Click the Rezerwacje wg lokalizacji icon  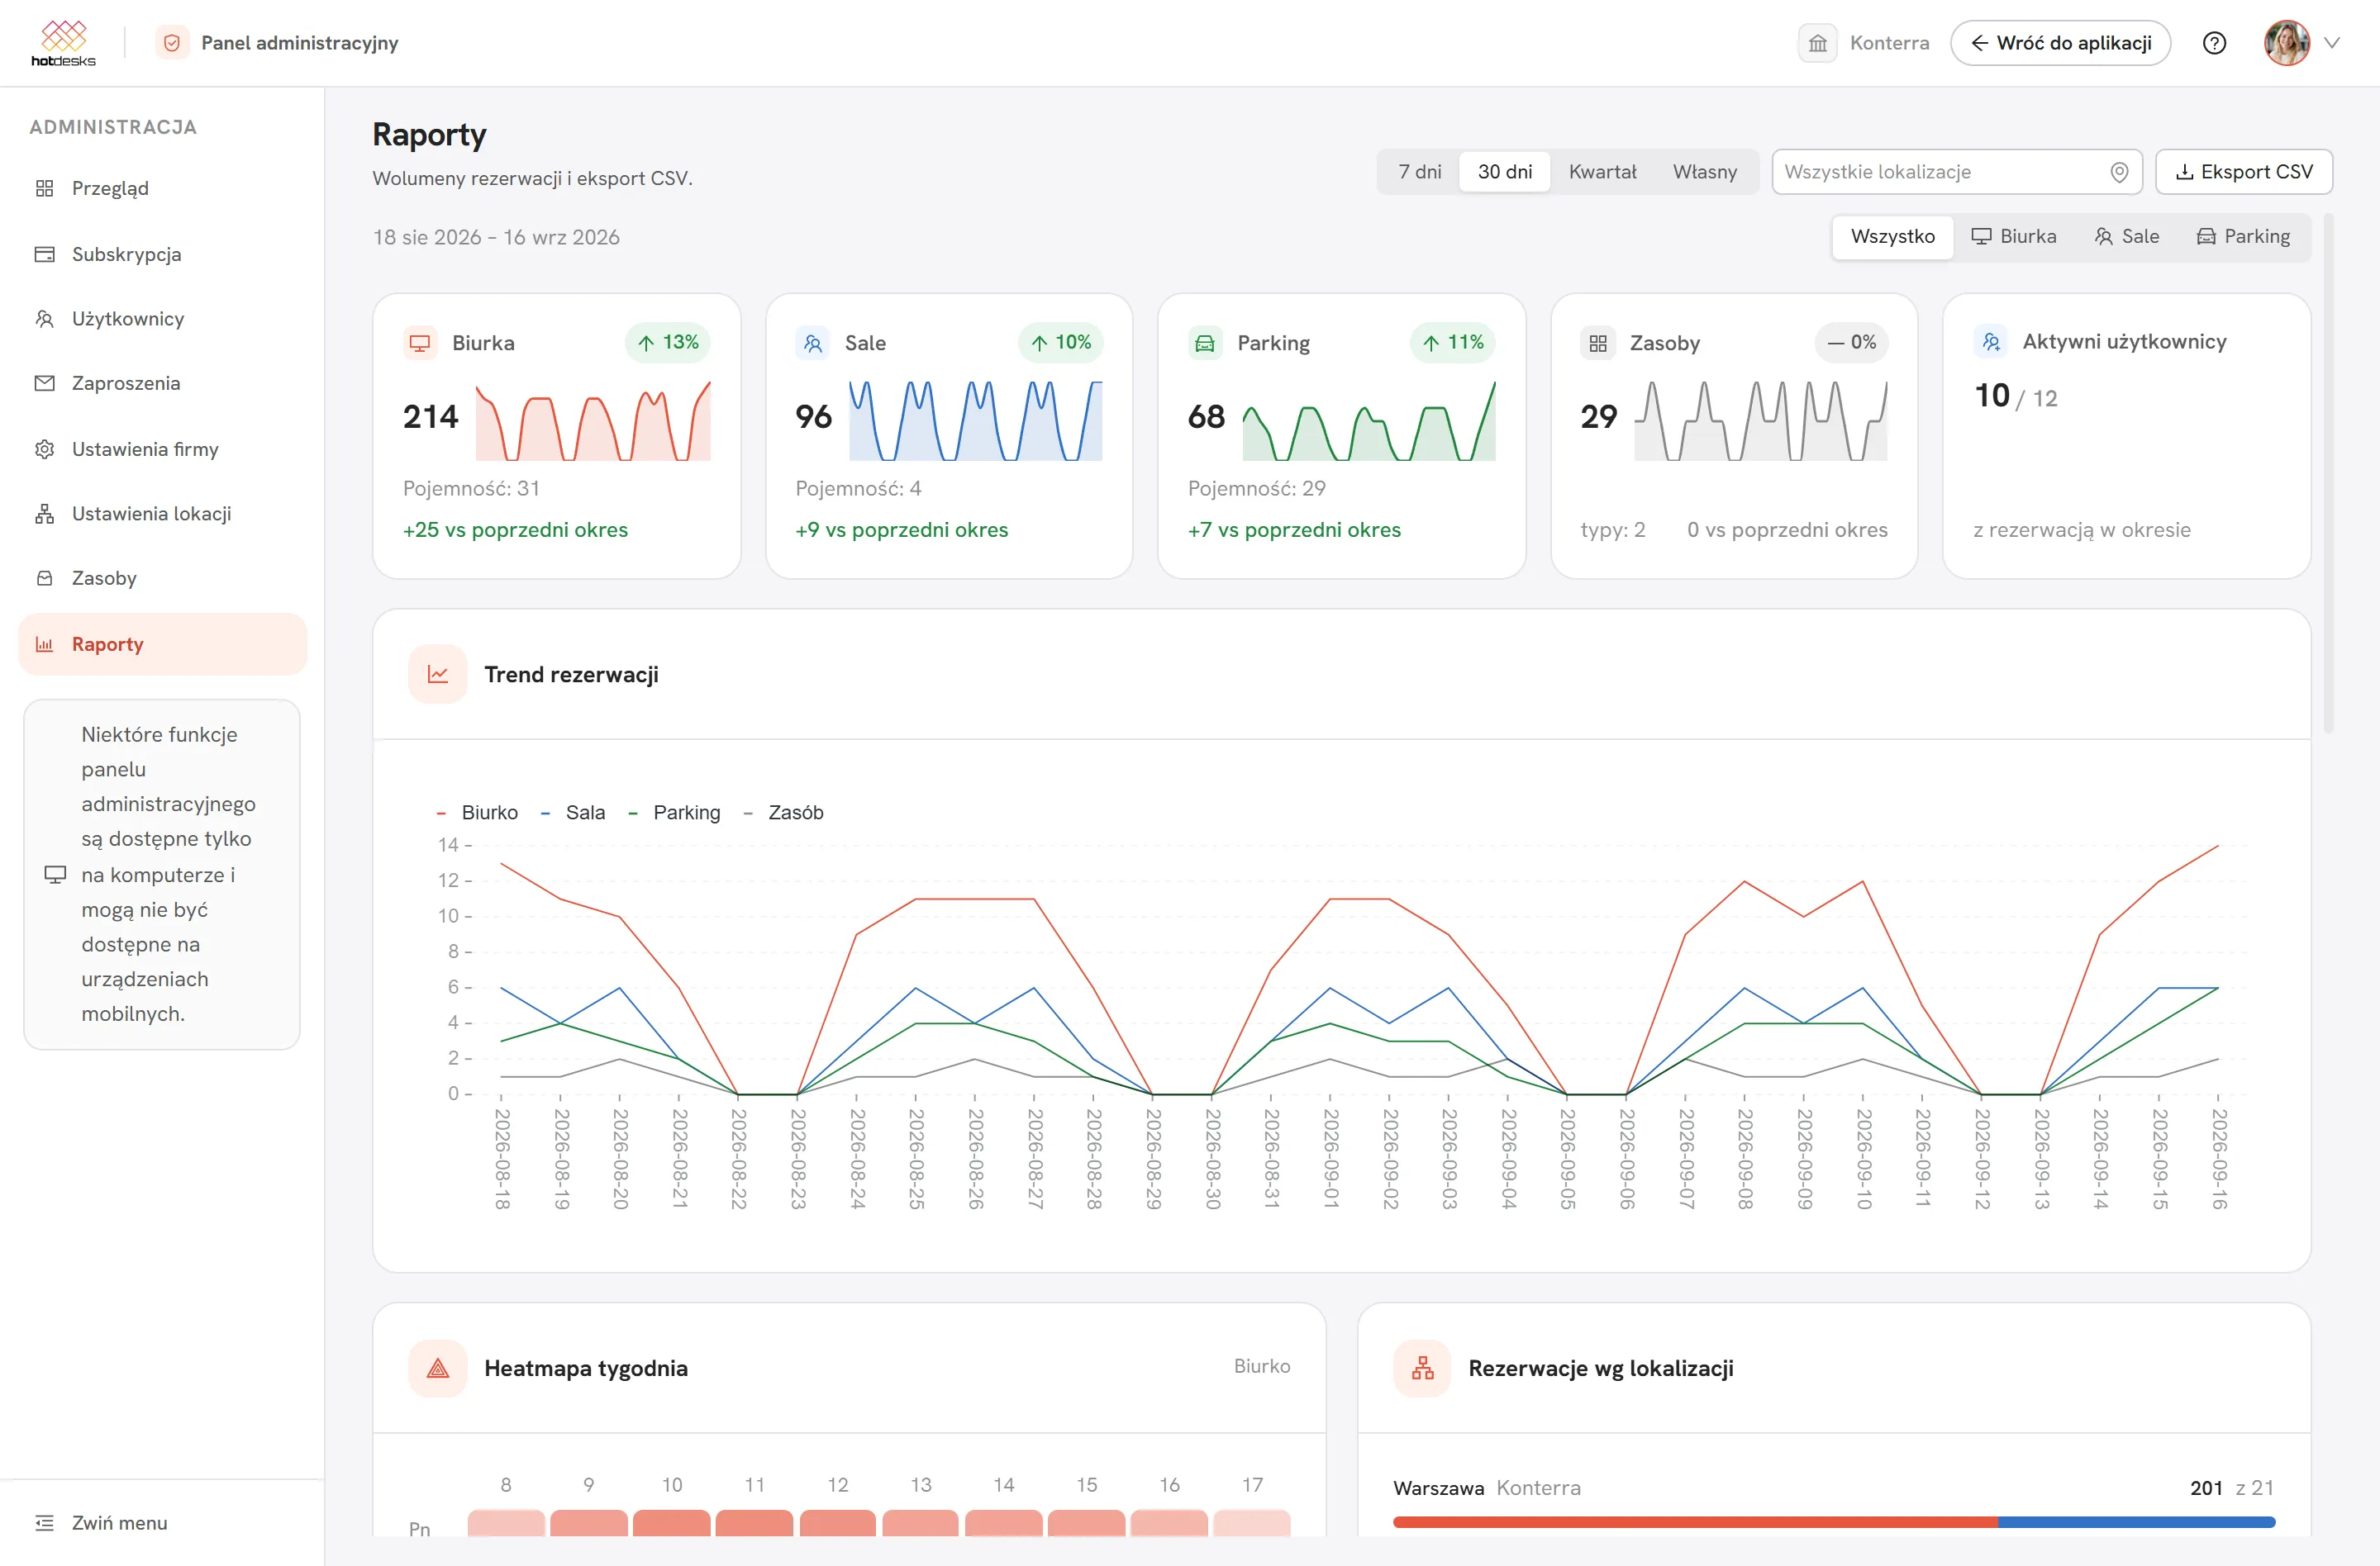[1422, 1368]
